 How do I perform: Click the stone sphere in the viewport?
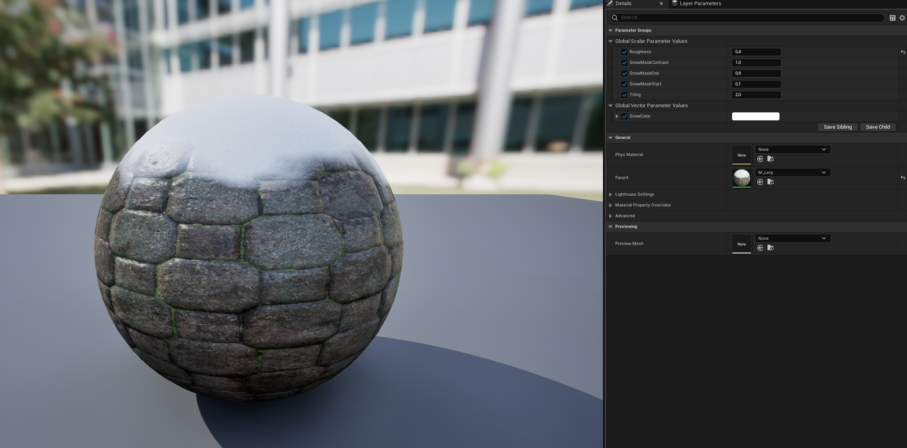[x=248, y=248]
